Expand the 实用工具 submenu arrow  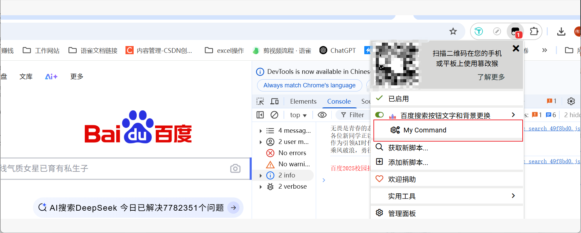(x=513, y=196)
